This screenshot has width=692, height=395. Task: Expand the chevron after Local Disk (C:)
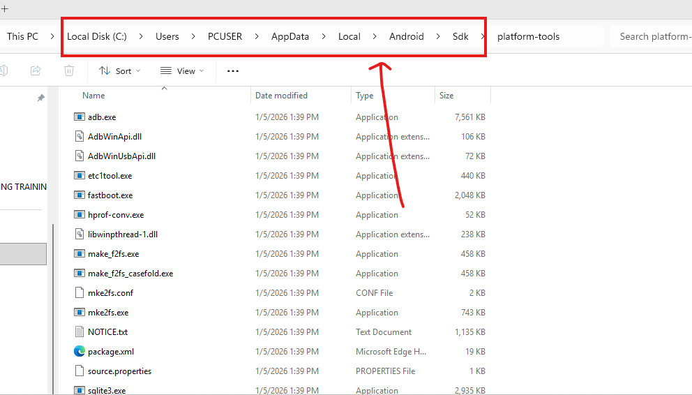[141, 36]
